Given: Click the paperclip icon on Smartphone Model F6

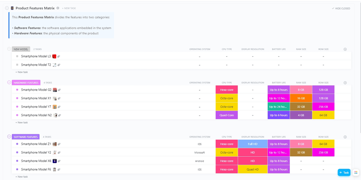Looking at the screenshot, I should pyautogui.click(x=59, y=170).
